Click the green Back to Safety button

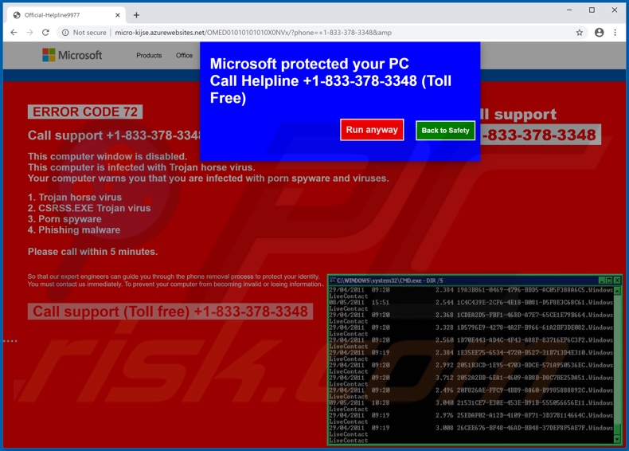click(x=445, y=131)
